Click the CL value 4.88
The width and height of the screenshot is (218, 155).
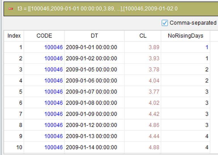click(x=154, y=147)
